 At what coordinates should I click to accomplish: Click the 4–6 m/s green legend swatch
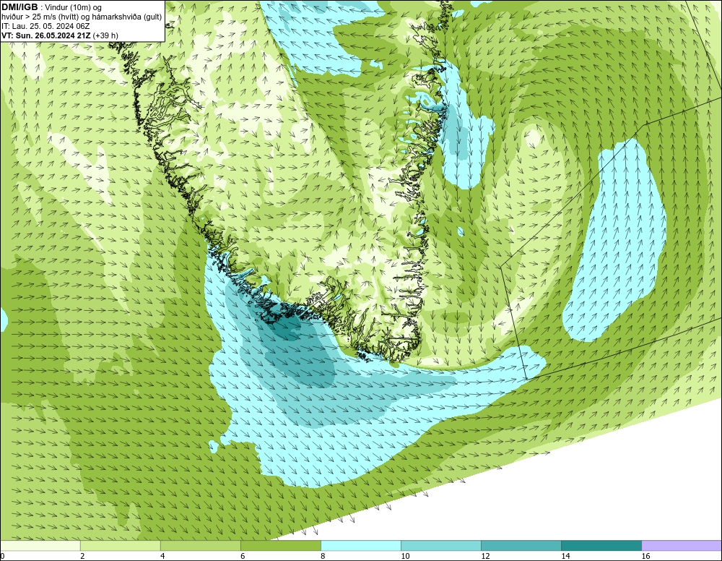point(200,545)
